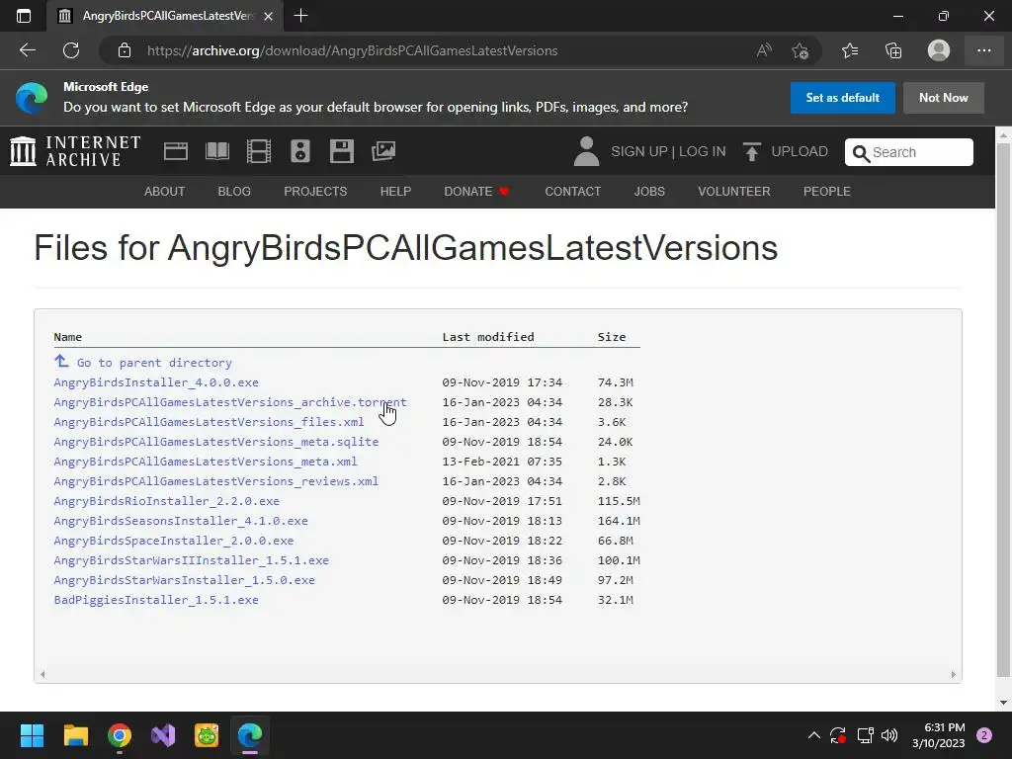Click Set as default button

(x=842, y=98)
